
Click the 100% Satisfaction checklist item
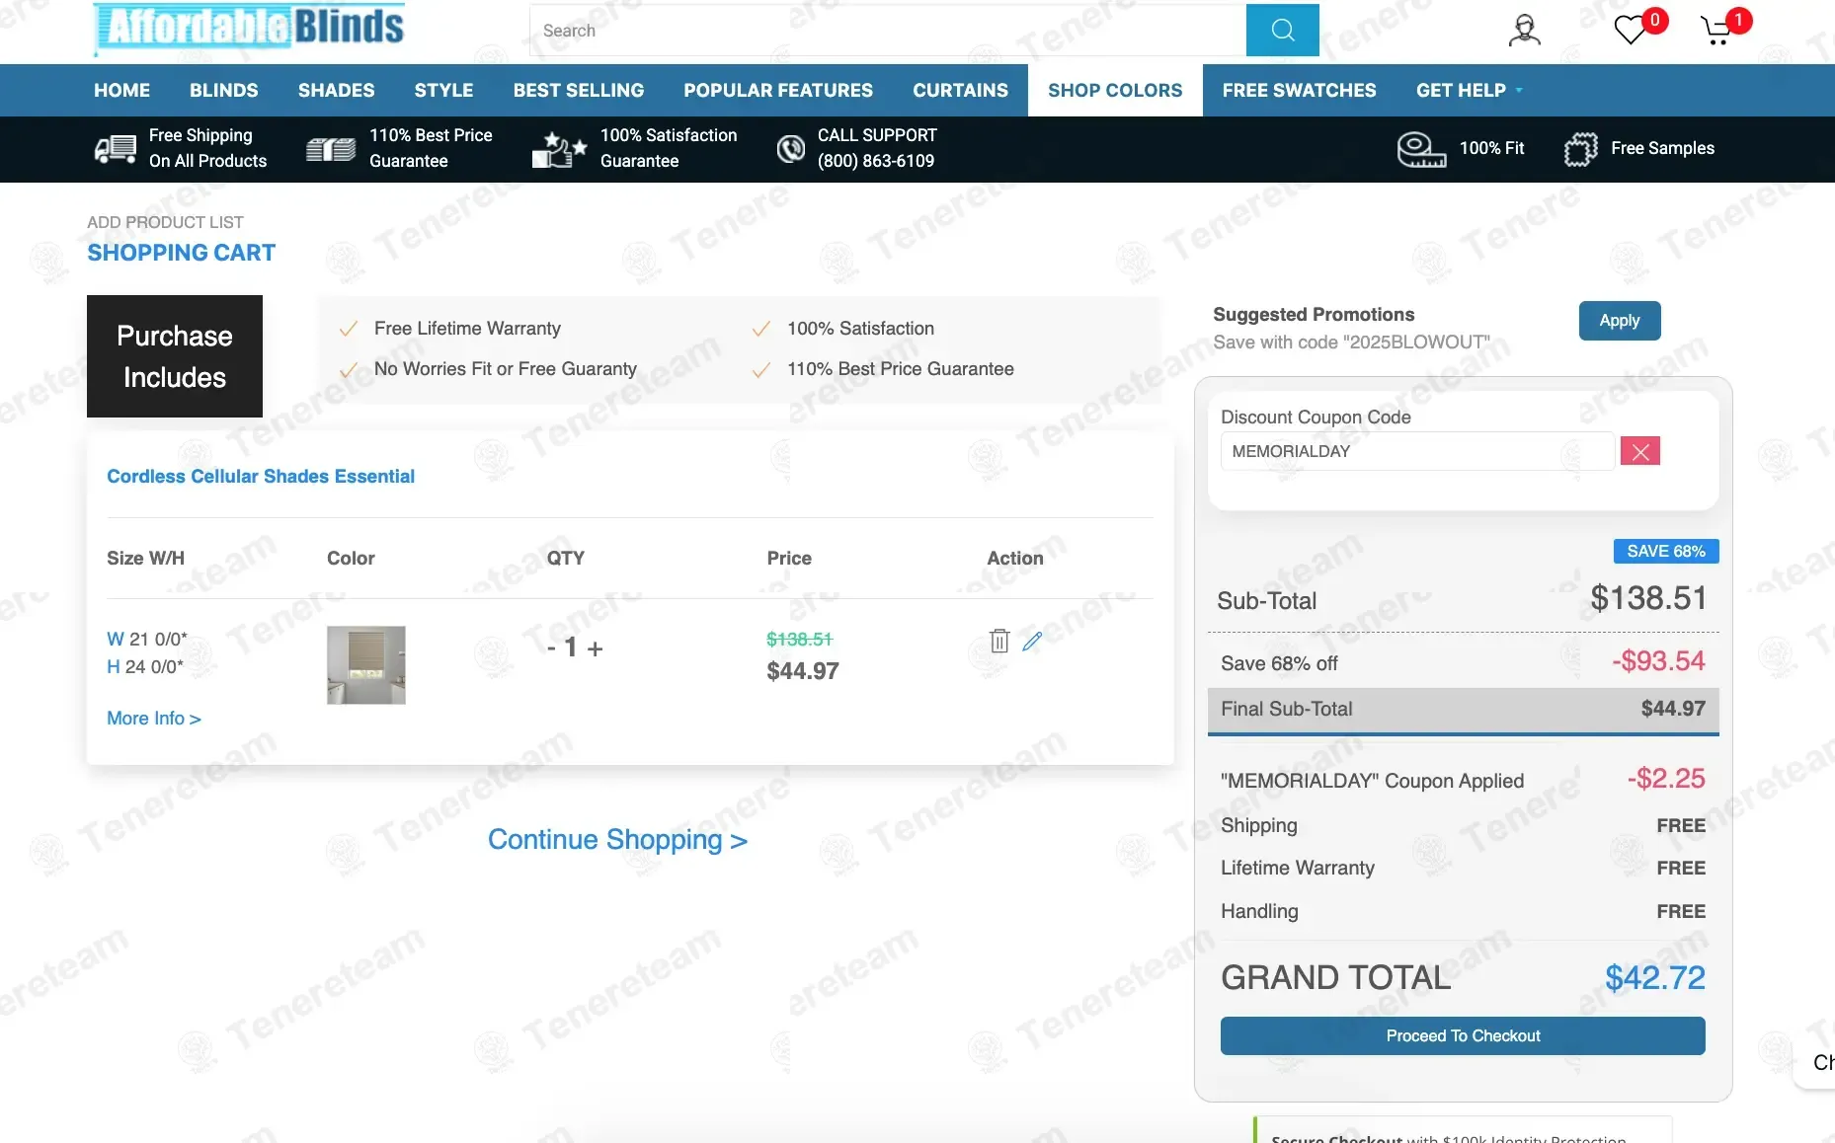pyautogui.click(x=860, y=329)
